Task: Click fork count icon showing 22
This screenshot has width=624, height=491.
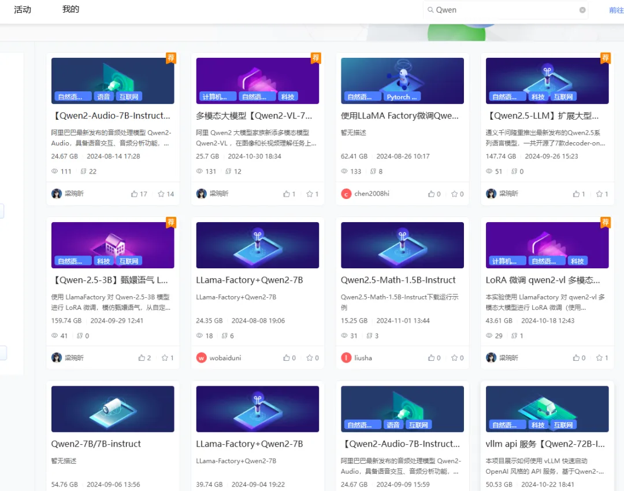Action: click(x=83, y=171)
